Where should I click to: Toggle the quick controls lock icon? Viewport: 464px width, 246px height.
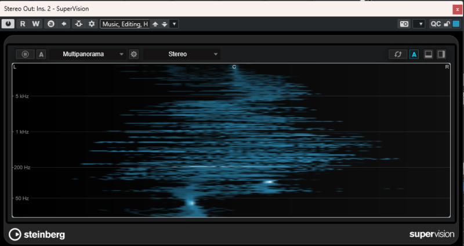pyautogui.click(x=447, y=24)
